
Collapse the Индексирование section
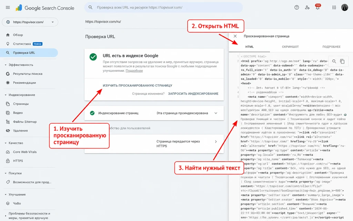[6, 95]
